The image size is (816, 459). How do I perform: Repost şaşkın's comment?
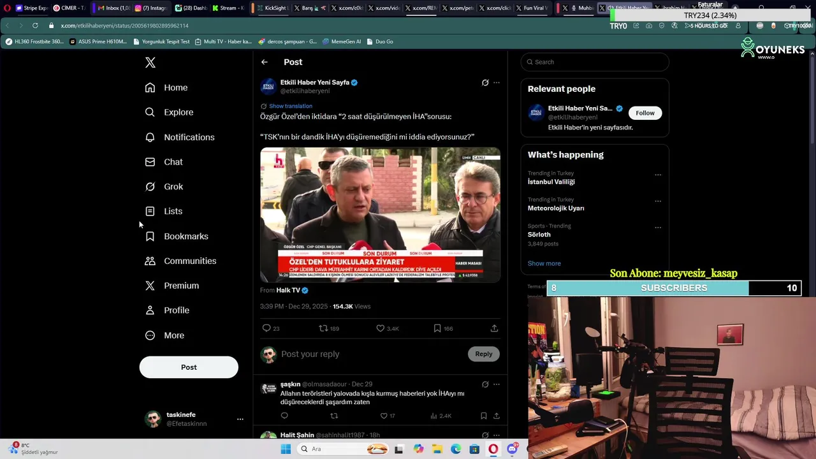point(333,416)
